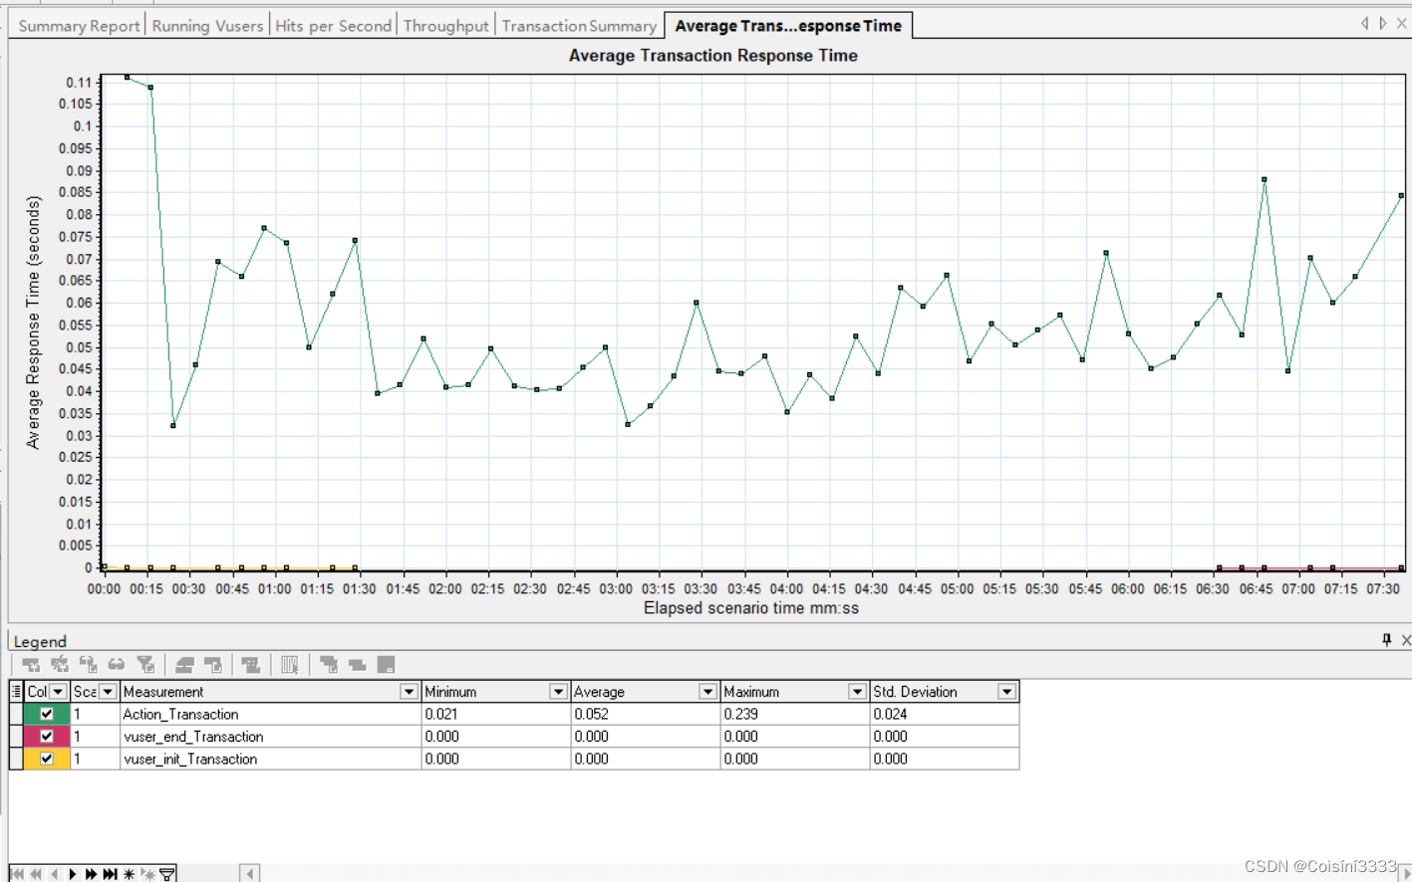Open the Scale column dropdown

[108, 692]
